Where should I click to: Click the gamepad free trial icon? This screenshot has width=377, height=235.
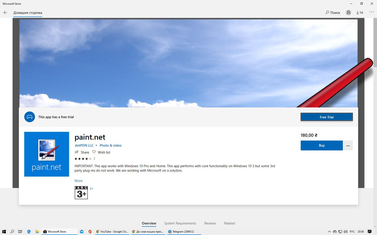pos(29,117)
